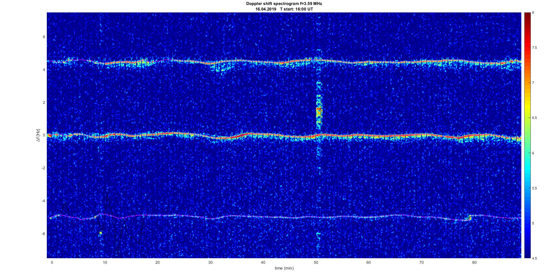Click colorbar tick label 6.5

point(534,118)
